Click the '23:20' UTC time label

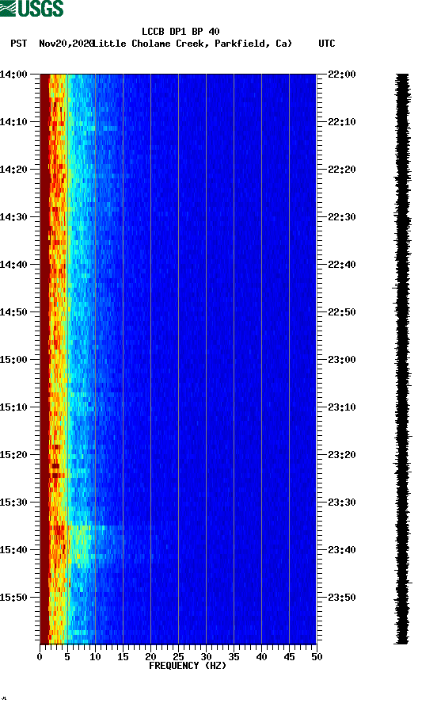click(342, 454)
